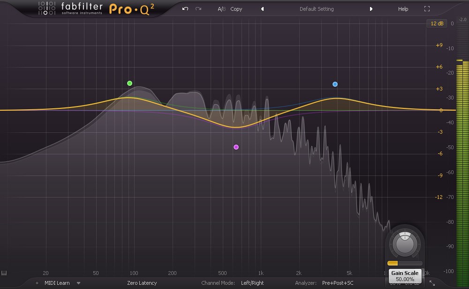The width and height of the screenshot is (469, 289).
Task: Open the Help menu
Action: point(403,9)
